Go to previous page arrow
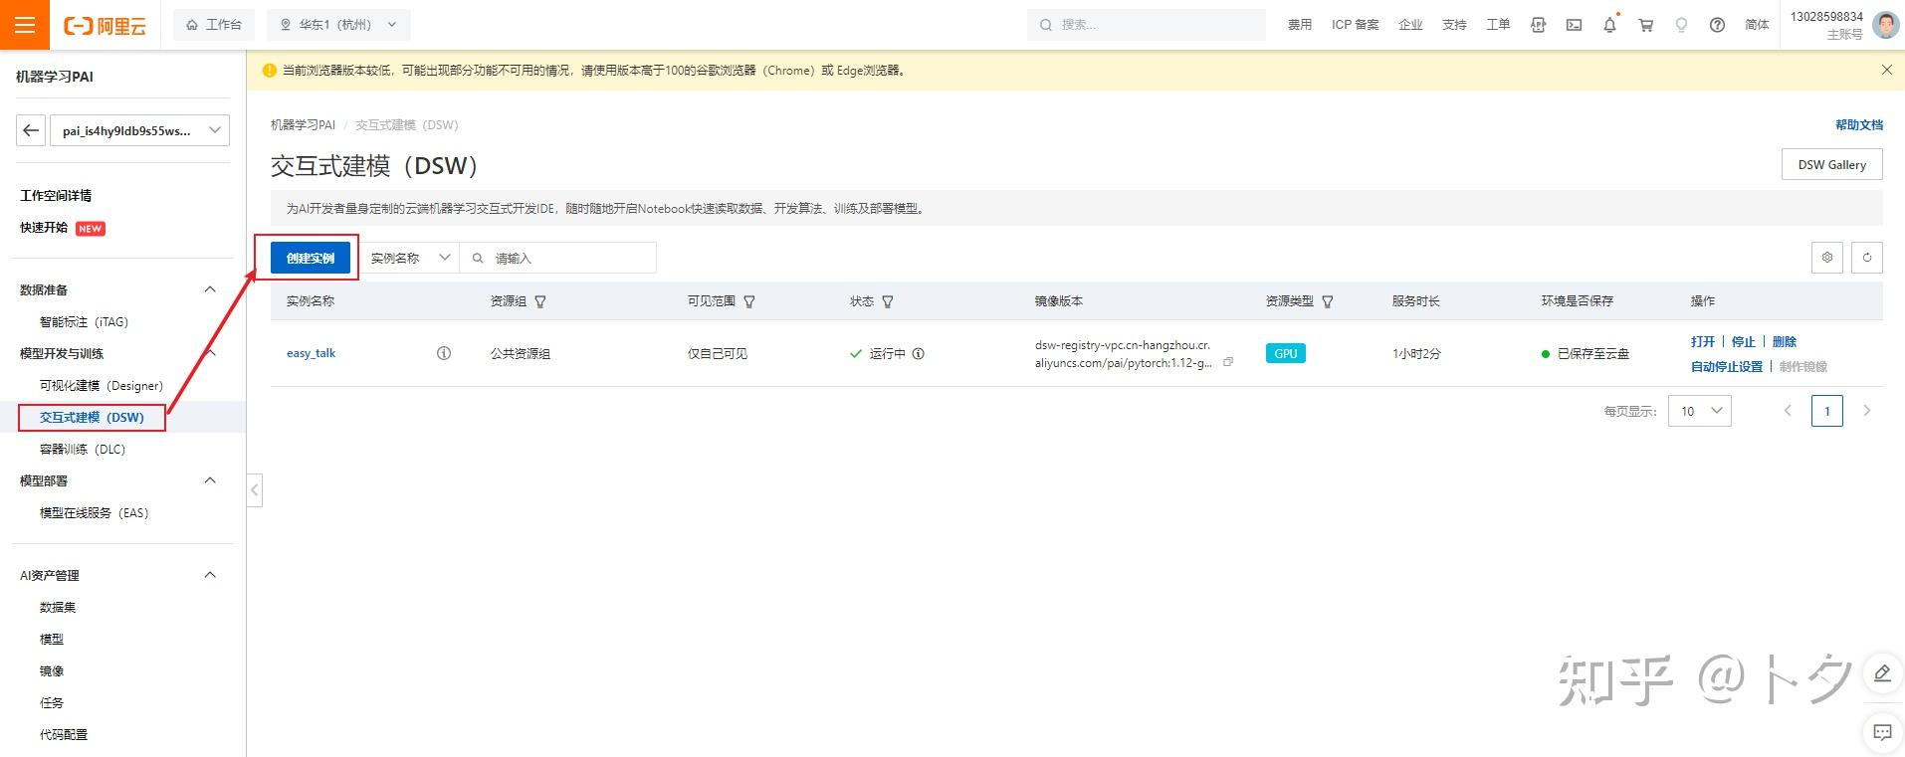 (x=1788, y=411)
